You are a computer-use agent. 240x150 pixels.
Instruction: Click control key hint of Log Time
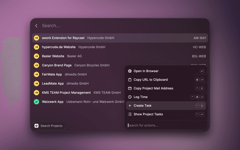[192, 97]
